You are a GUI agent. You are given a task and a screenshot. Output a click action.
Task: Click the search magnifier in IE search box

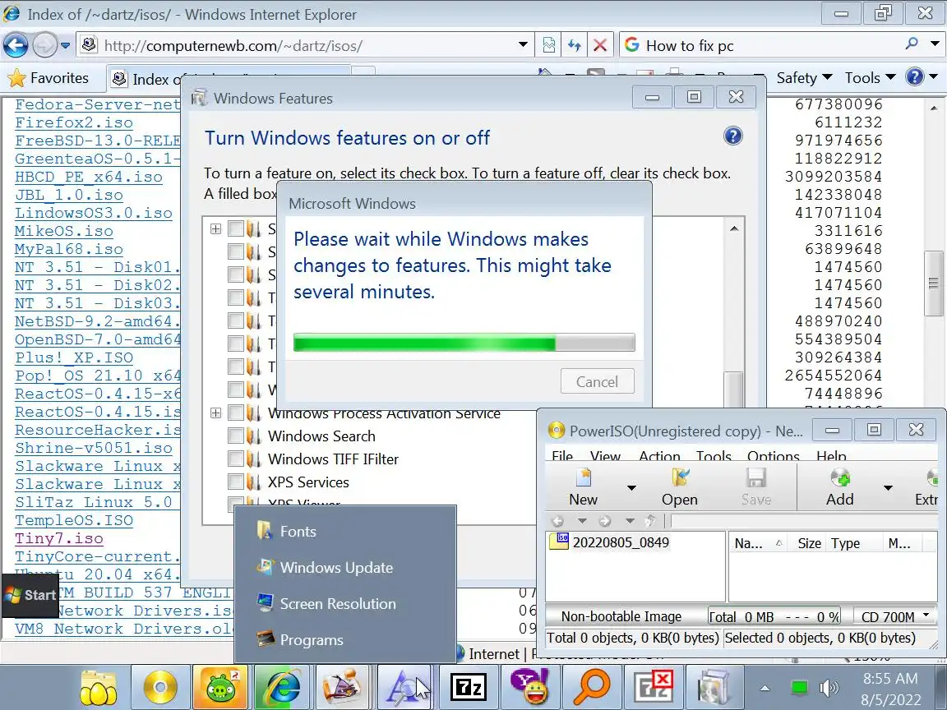[912, 44]
